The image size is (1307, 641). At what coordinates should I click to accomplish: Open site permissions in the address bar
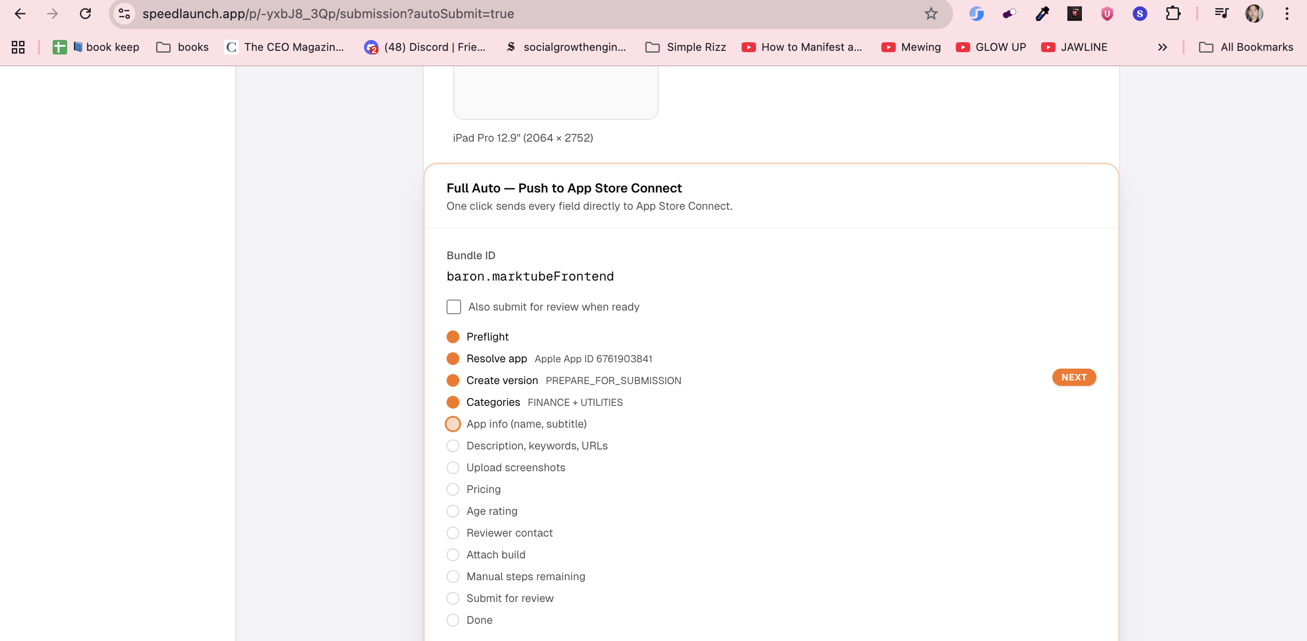click(x=124, y=14)
